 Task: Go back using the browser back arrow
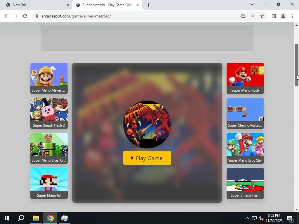pyautogui.click(x=6, y=16)
